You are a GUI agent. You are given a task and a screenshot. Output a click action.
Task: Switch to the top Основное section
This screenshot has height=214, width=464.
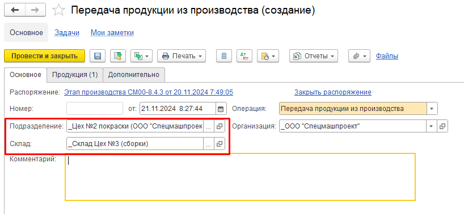pos(26,32)
